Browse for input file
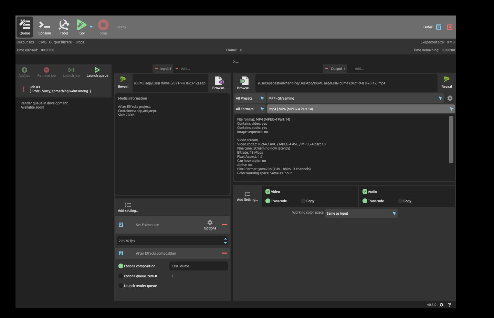Image resolution: width=494 pixels, height=318 pixels. tap(219, 83)
